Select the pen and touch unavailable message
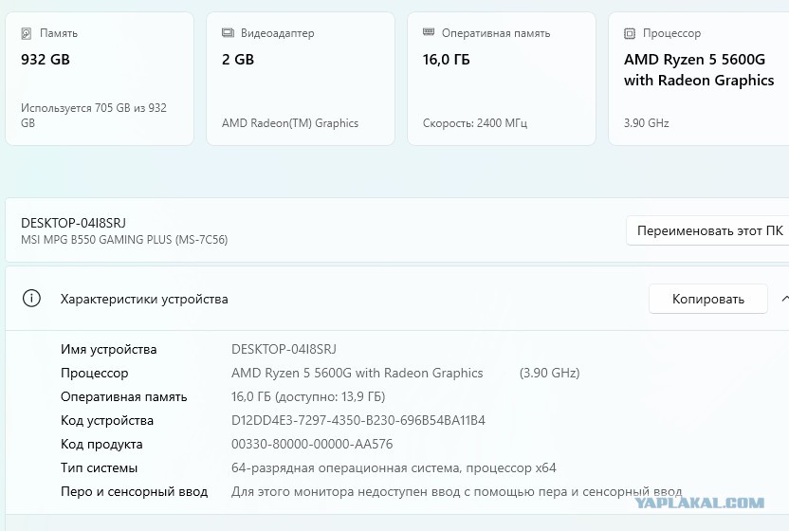This screenshot has height=531, width=789. (456, 492)
